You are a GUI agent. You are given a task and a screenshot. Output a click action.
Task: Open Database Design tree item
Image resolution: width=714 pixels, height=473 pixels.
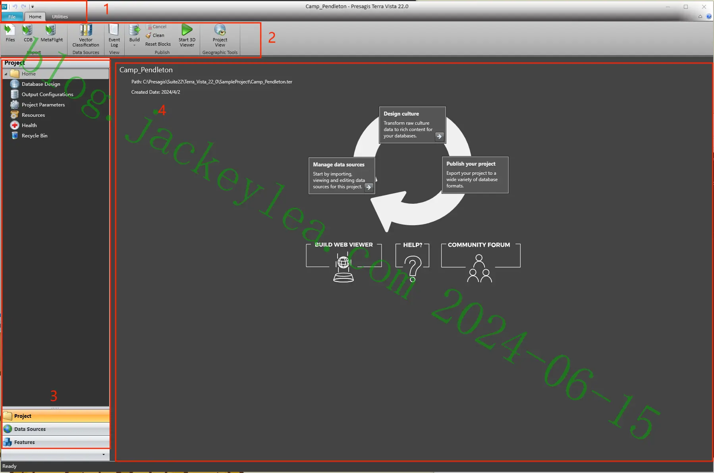[x=41, y=84]
